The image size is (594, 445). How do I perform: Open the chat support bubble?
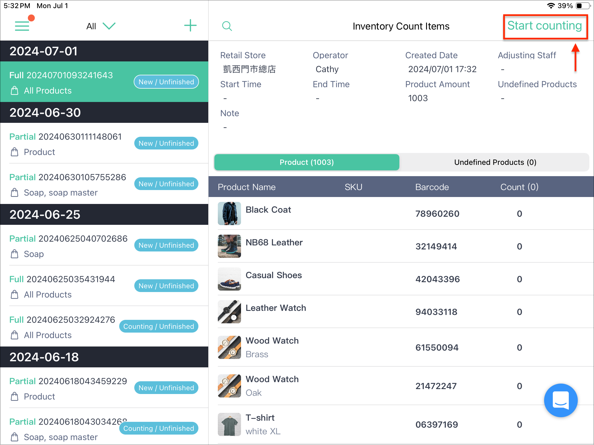point(561,400)
